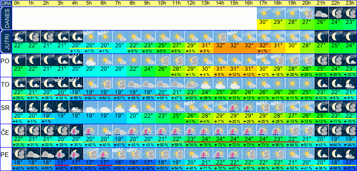
Task: Click the thunderstorm icon in SR row at 15h
Action: [235, 107]
